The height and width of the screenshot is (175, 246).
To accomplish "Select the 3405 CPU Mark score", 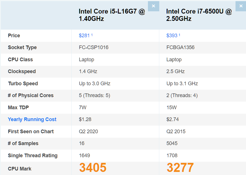I will (93, 167).
